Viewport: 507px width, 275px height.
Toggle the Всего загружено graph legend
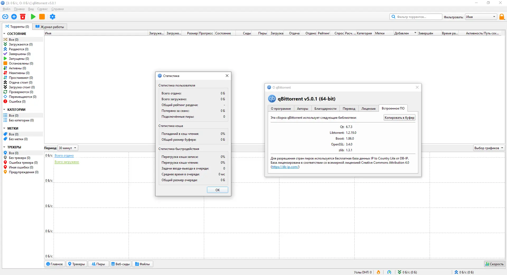tap(67, 162)
